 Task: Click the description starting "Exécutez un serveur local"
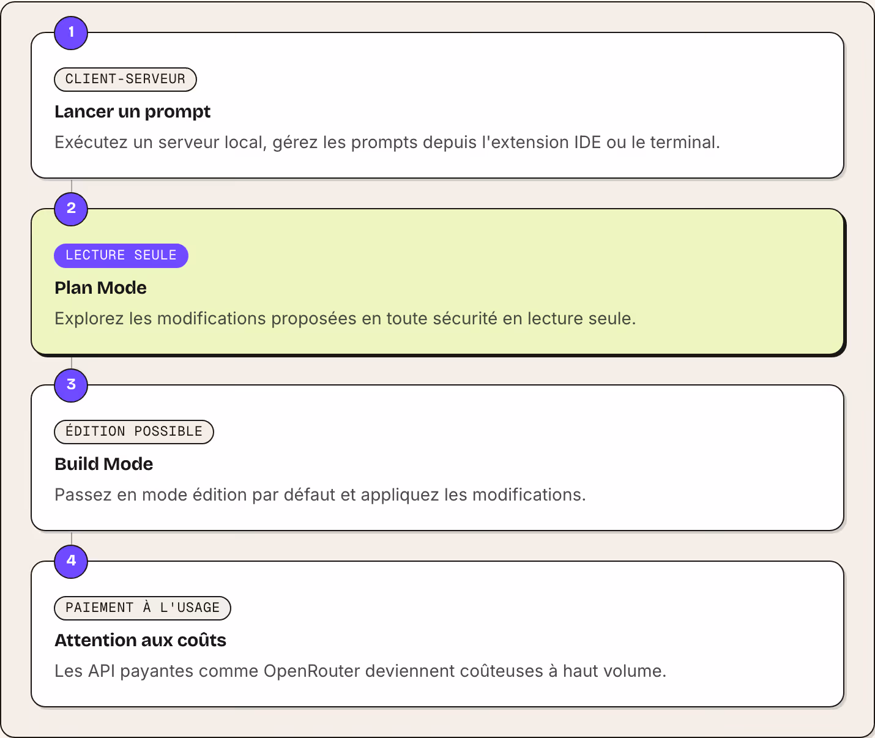pyautogui.click(x=387, y=142)
